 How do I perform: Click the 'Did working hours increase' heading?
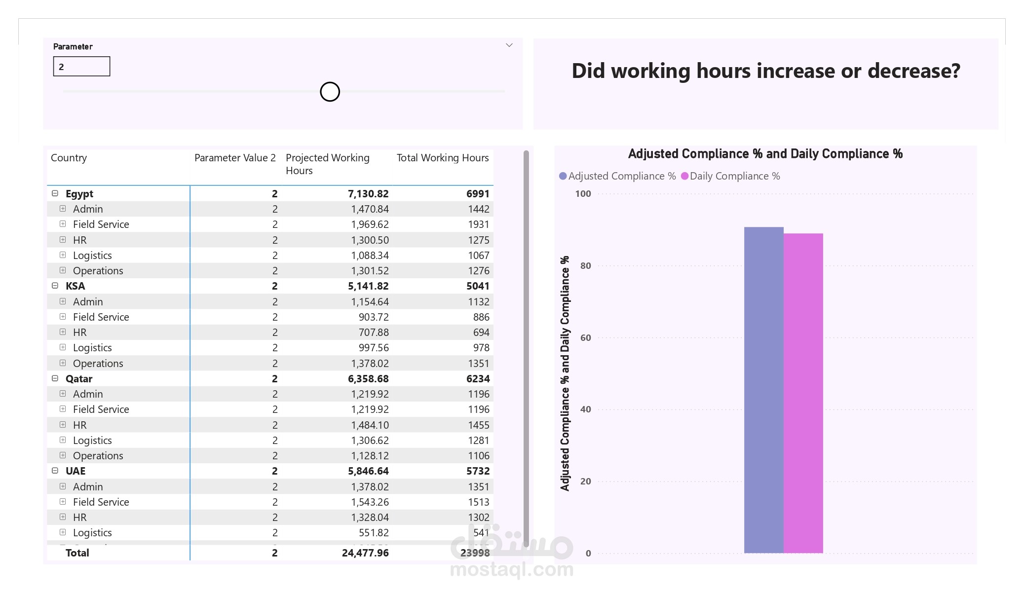766,71
